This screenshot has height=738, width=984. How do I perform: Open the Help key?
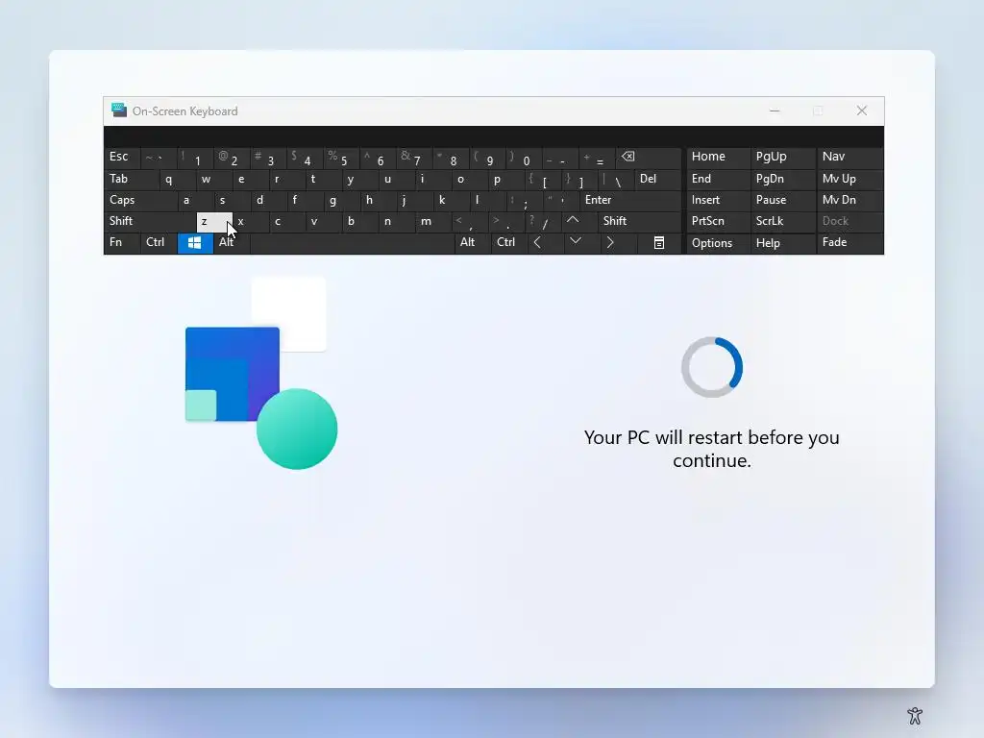(782, 243)
